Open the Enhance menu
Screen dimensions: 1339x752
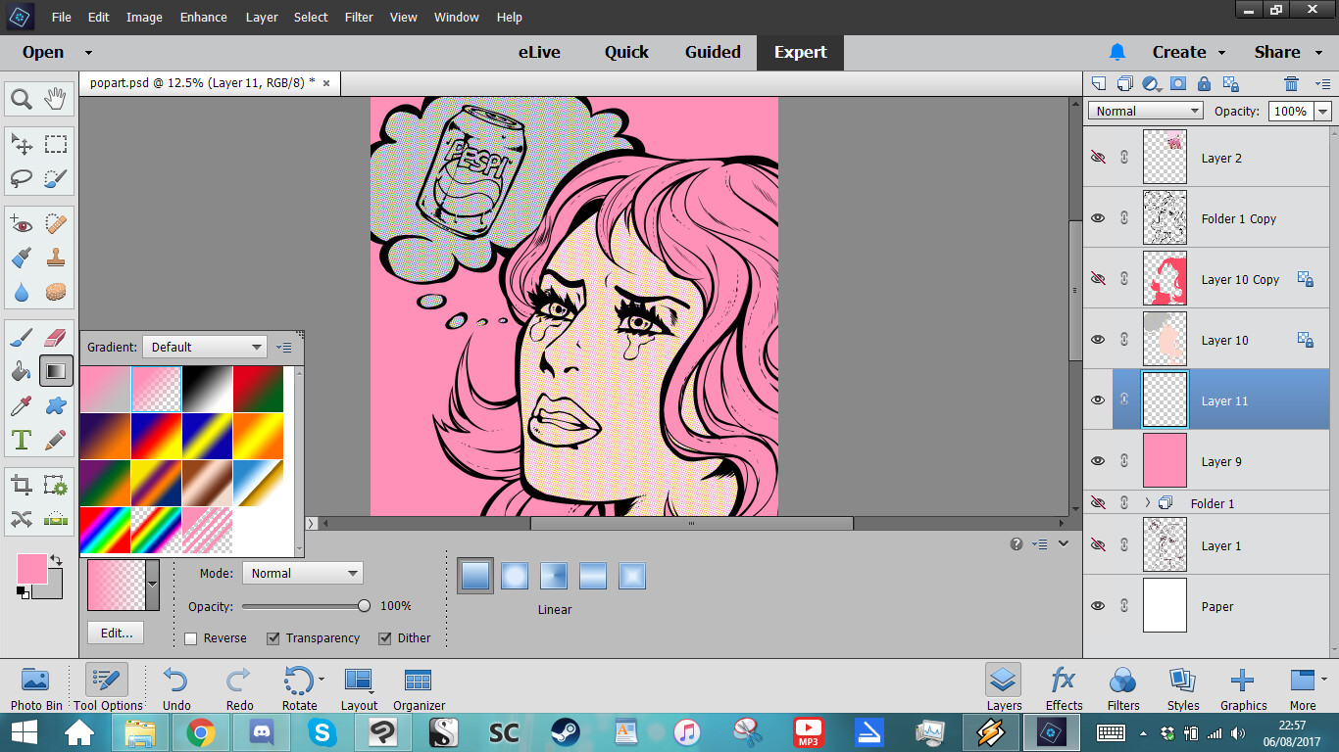pyautogui.click(x=203, y=17)
